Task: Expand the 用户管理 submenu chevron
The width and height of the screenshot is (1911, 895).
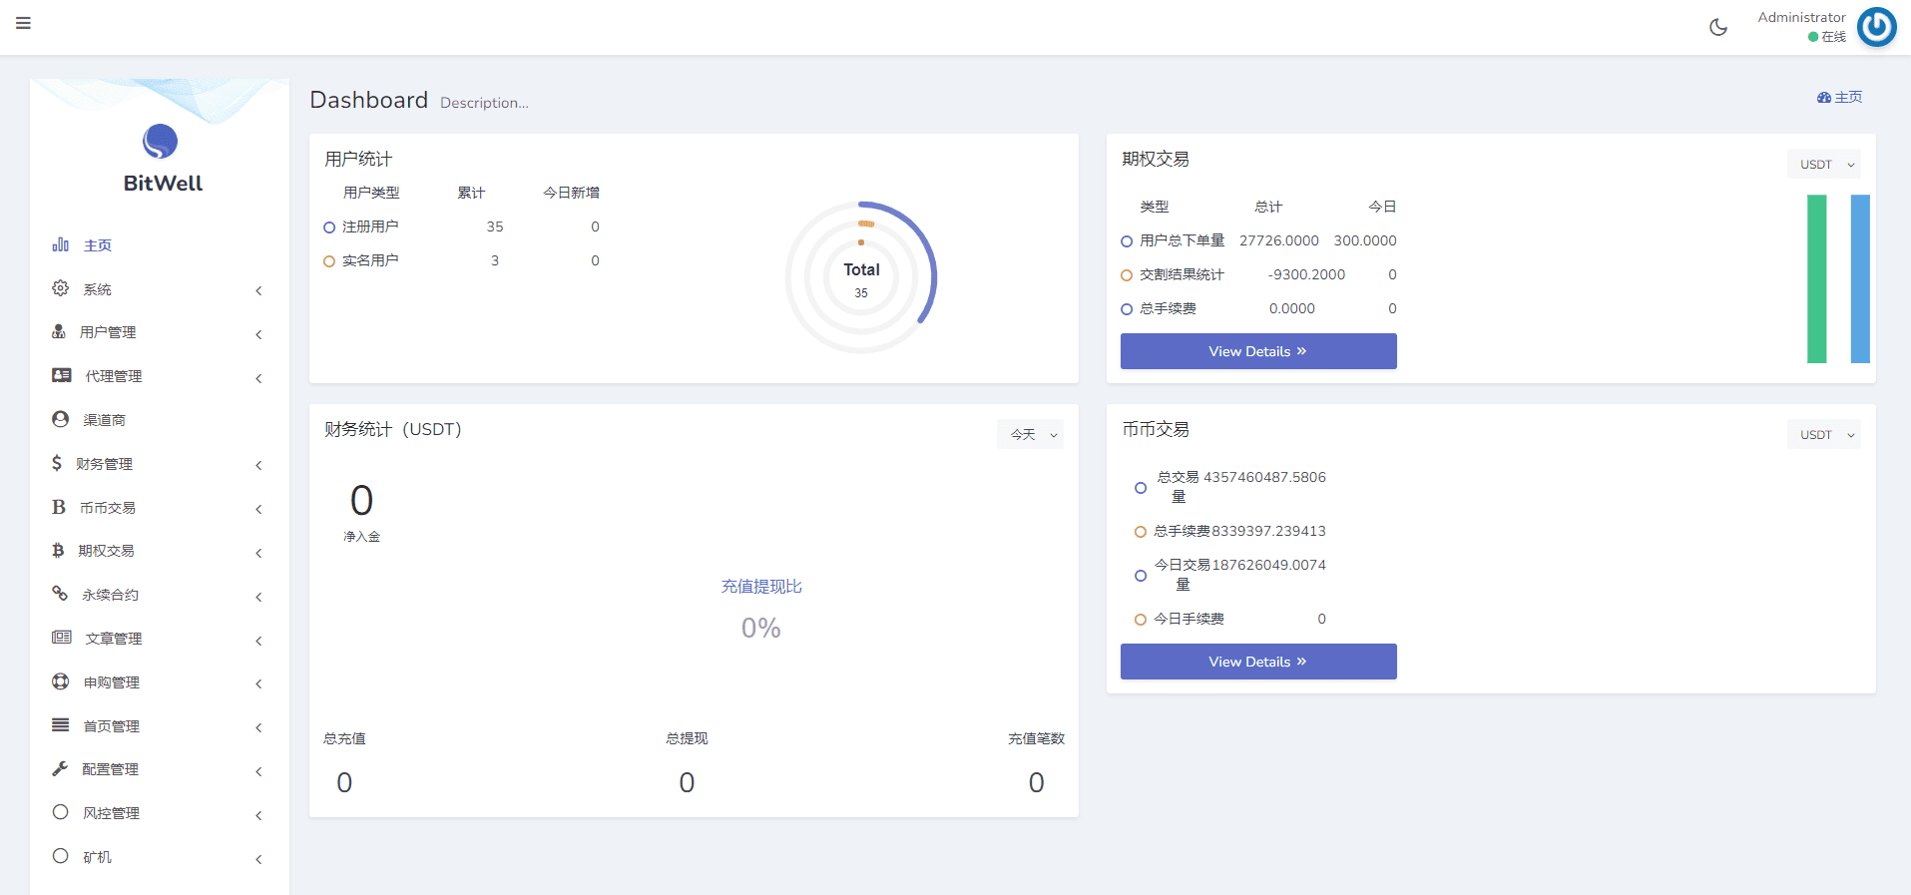Action: [258, 334]
